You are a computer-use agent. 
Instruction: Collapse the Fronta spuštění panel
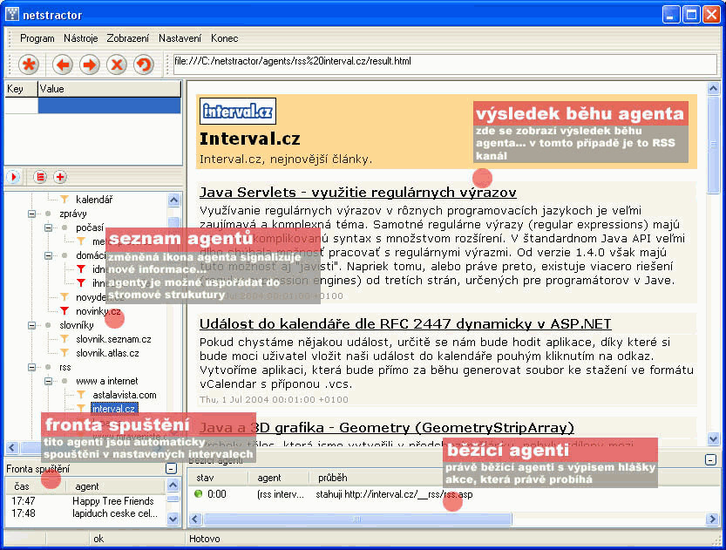[x=171, y=469]
